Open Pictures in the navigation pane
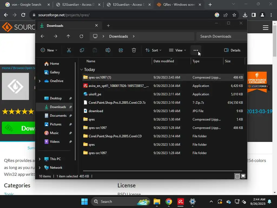Image resolution: width=277 pixels, height=208 pixels. [x=54, y=124]
